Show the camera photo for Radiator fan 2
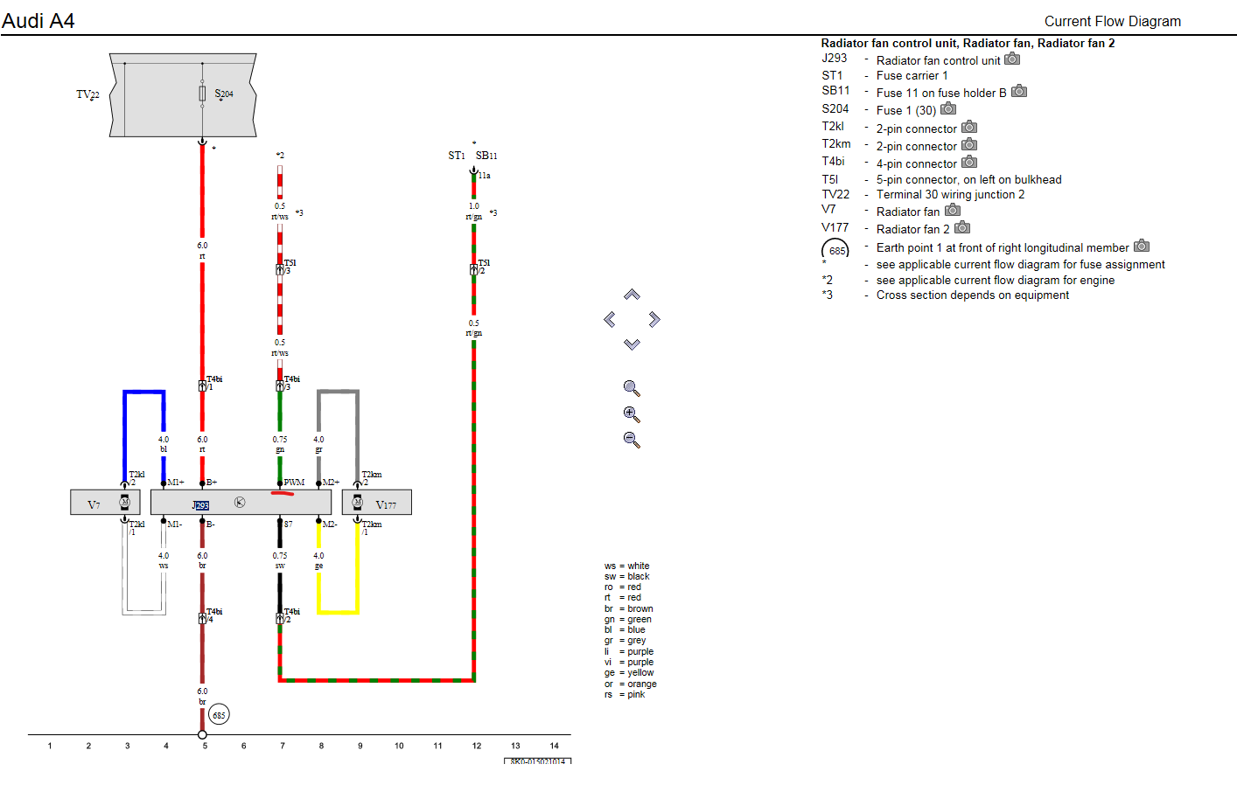The width and height of the screenshot is (1237, 785). (x=962, y=228)
